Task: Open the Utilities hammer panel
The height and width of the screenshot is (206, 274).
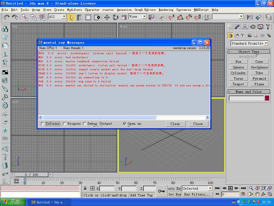Action: pyautogui.click(x=268, y=27)
